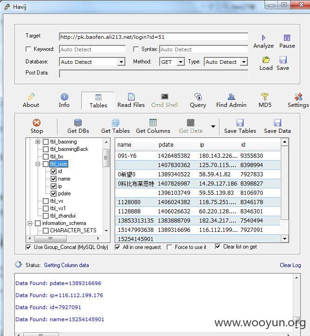This screenshot has height=336, width=310.
Task: Click the Keyword Auto Detect field
Action: [92, 49]
